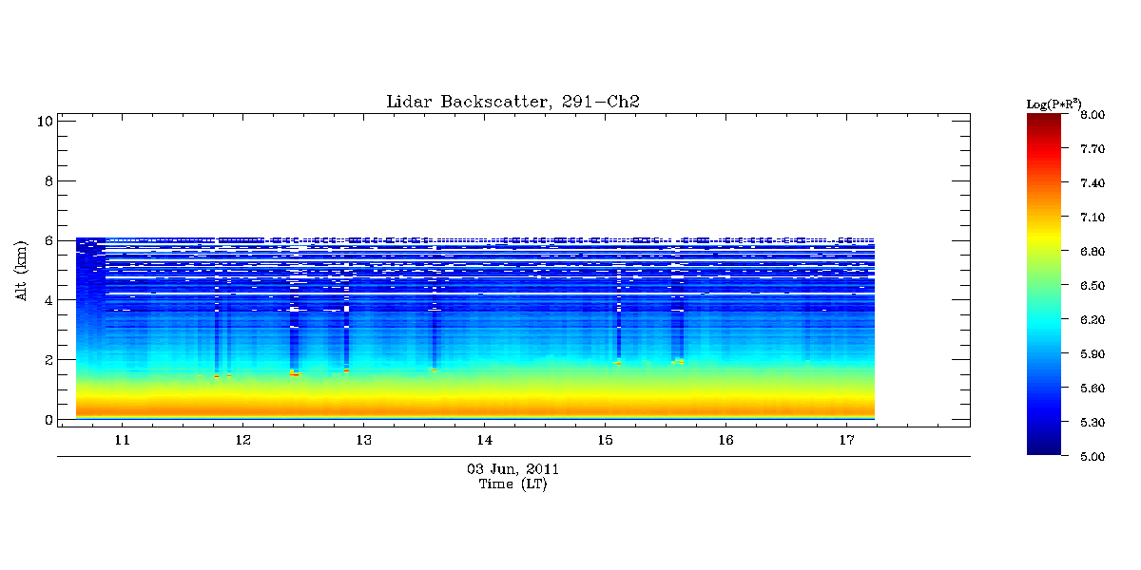Click the x-axis tick label '16'
This screenshot has width=1141, height=570.
coord(725,441)
